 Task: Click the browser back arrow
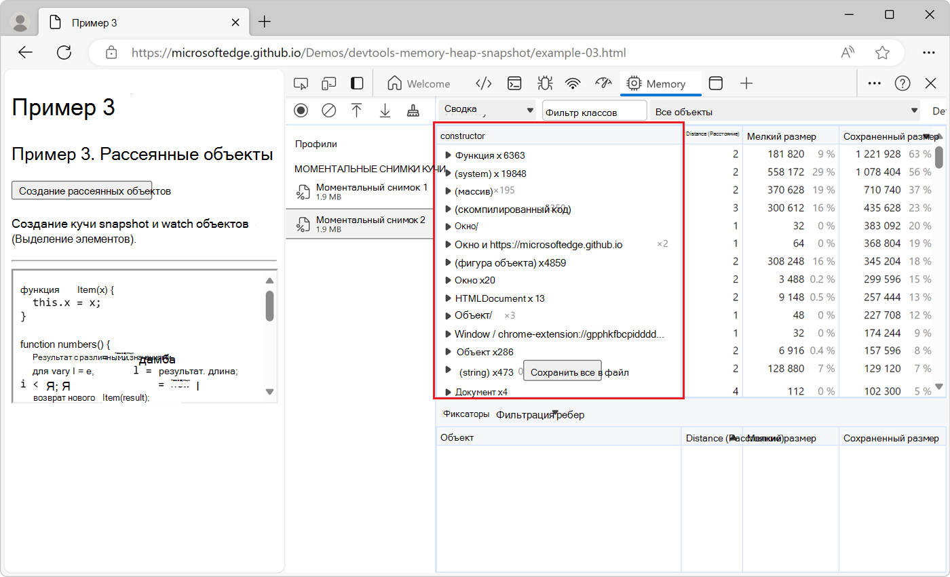[26, 52]
